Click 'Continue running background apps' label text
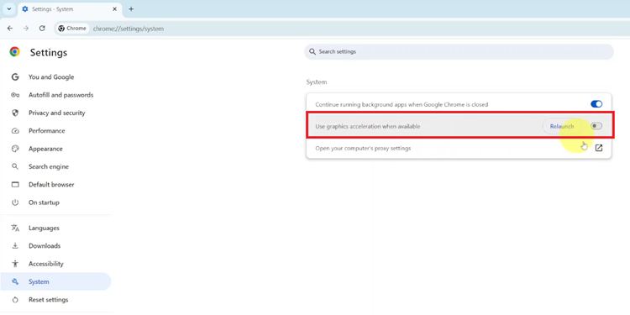The width and height of the screenshot is (630, 315). click(x=402, y=104)
